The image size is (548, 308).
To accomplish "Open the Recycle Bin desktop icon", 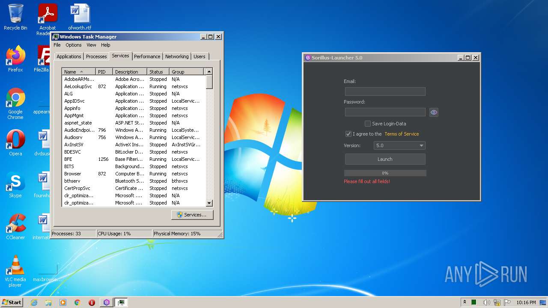I will click(15, 17).
